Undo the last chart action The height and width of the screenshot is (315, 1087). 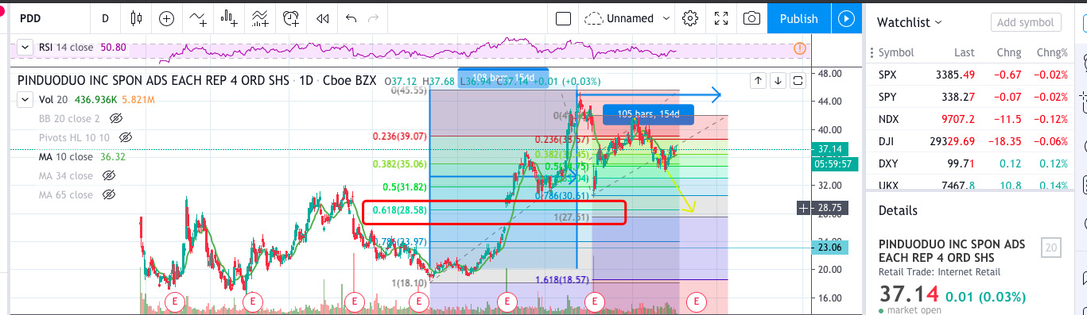[x=351, y=18]
